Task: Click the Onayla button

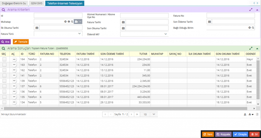Action: [x=241, y=134]
